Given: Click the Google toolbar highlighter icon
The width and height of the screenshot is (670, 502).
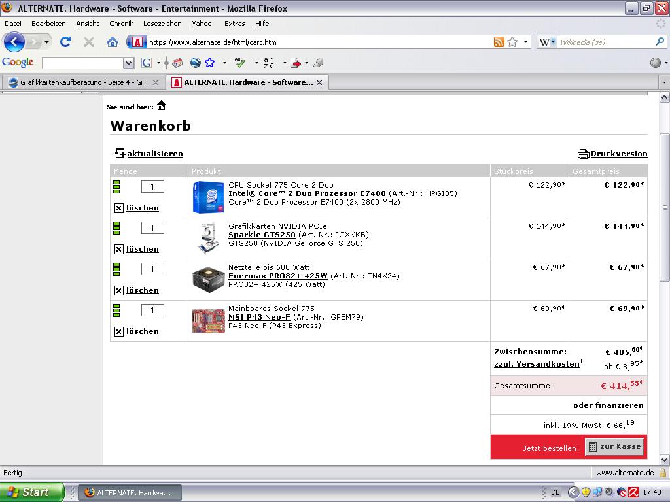Looking at the screenshot, I should pos(318,63).
